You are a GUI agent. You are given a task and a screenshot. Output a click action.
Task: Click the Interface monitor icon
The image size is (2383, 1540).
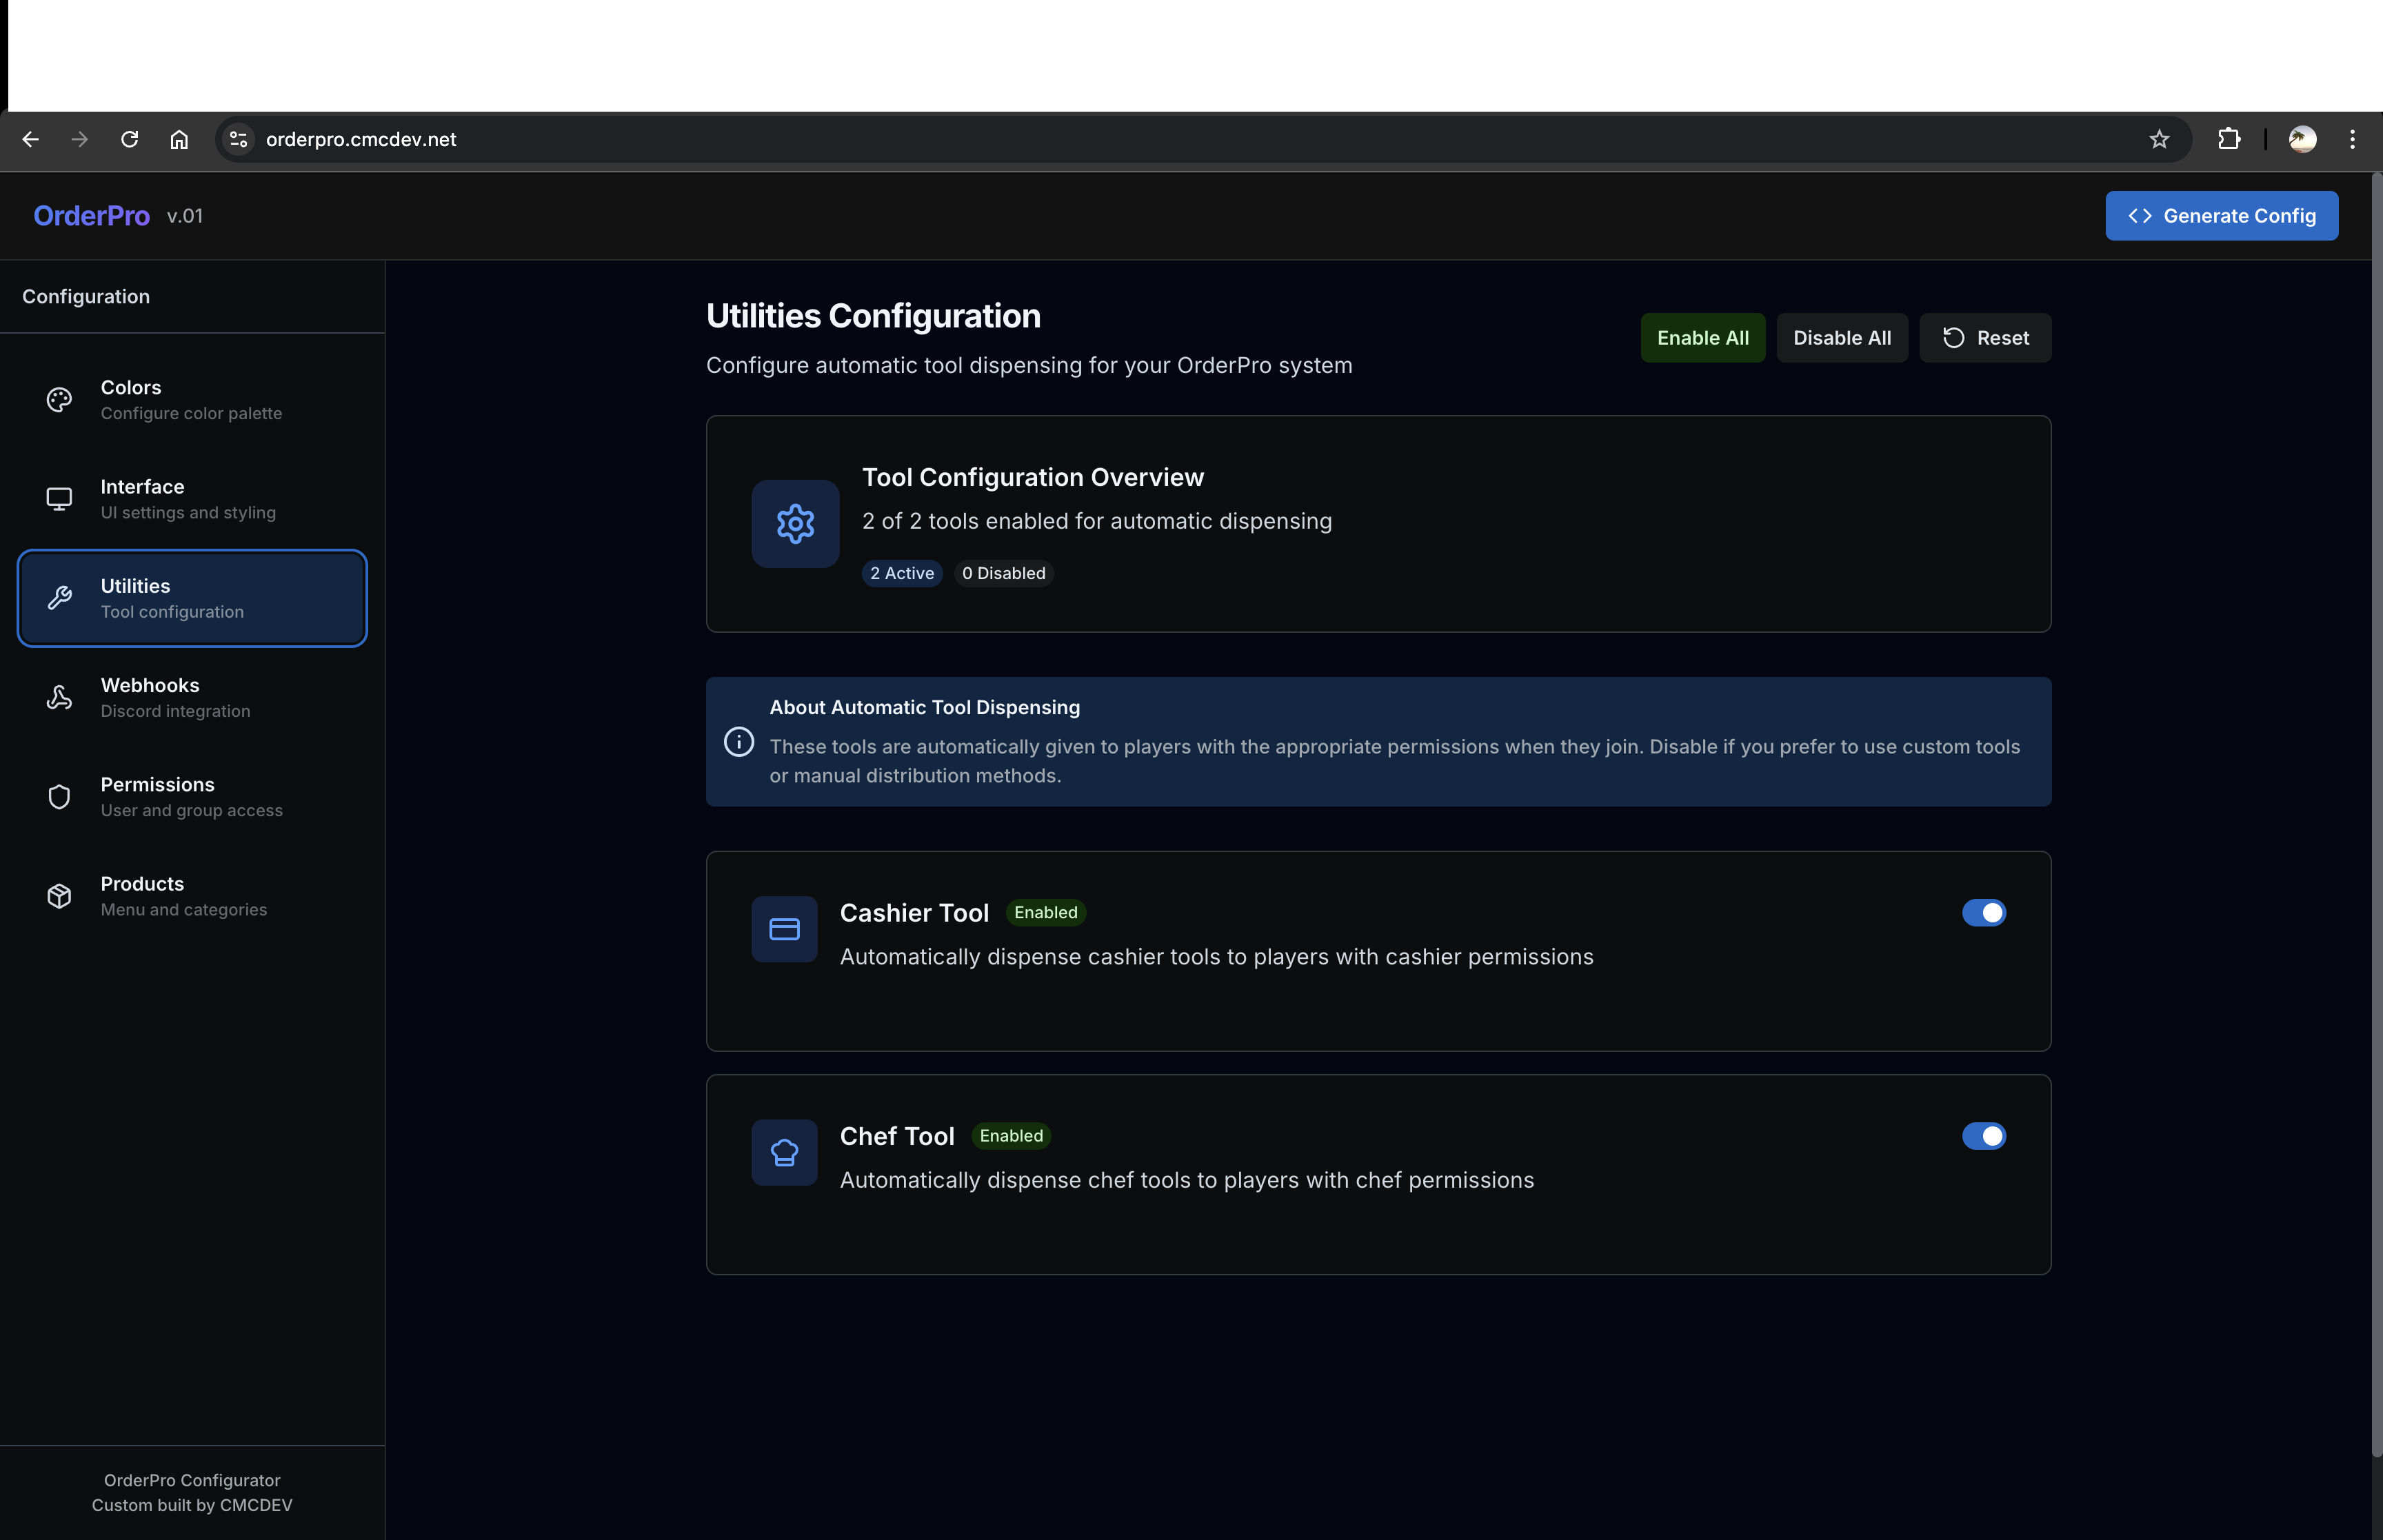(x=59, y=499)
